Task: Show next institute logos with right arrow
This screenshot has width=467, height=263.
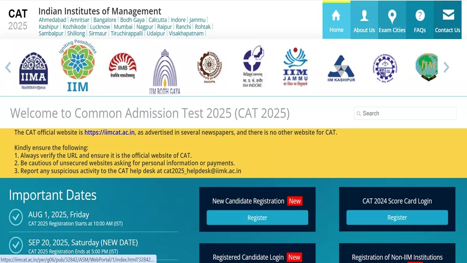Action: [446, 67]
